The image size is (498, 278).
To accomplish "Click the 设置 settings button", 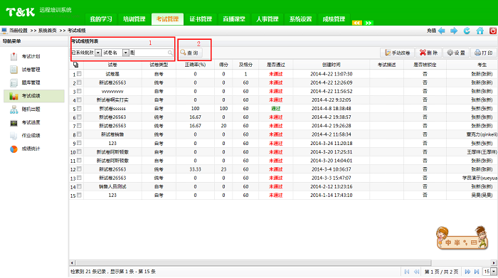I will point(456,53).
